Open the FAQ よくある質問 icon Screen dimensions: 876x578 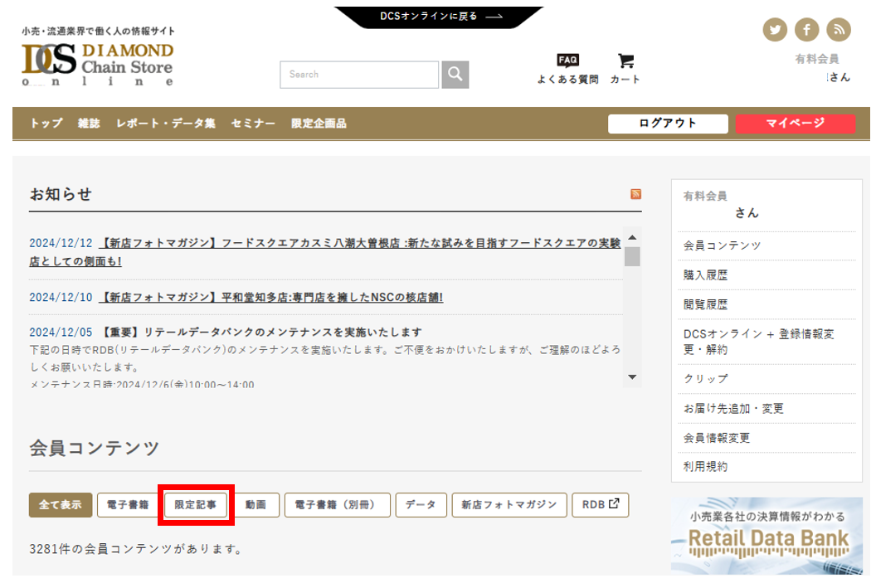(567, 68)
